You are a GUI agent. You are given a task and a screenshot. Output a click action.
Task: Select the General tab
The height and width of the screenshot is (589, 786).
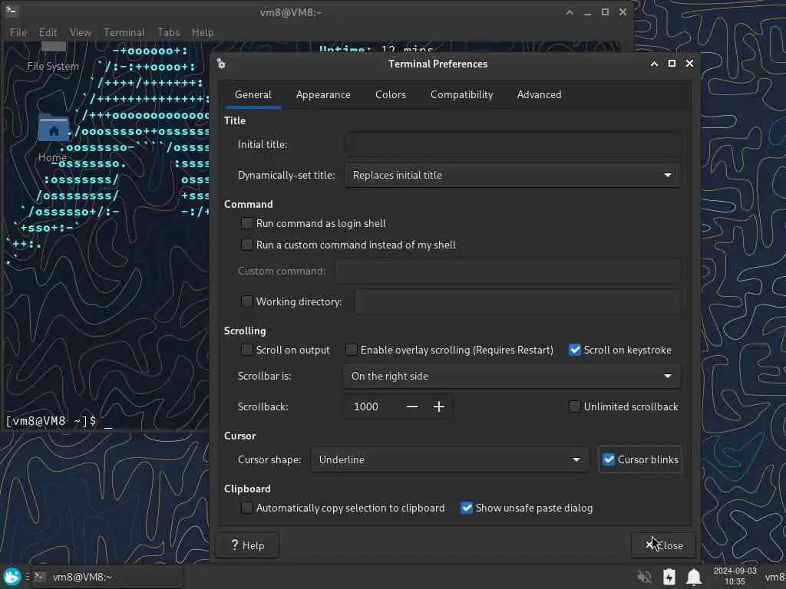(x=253, y=94)
